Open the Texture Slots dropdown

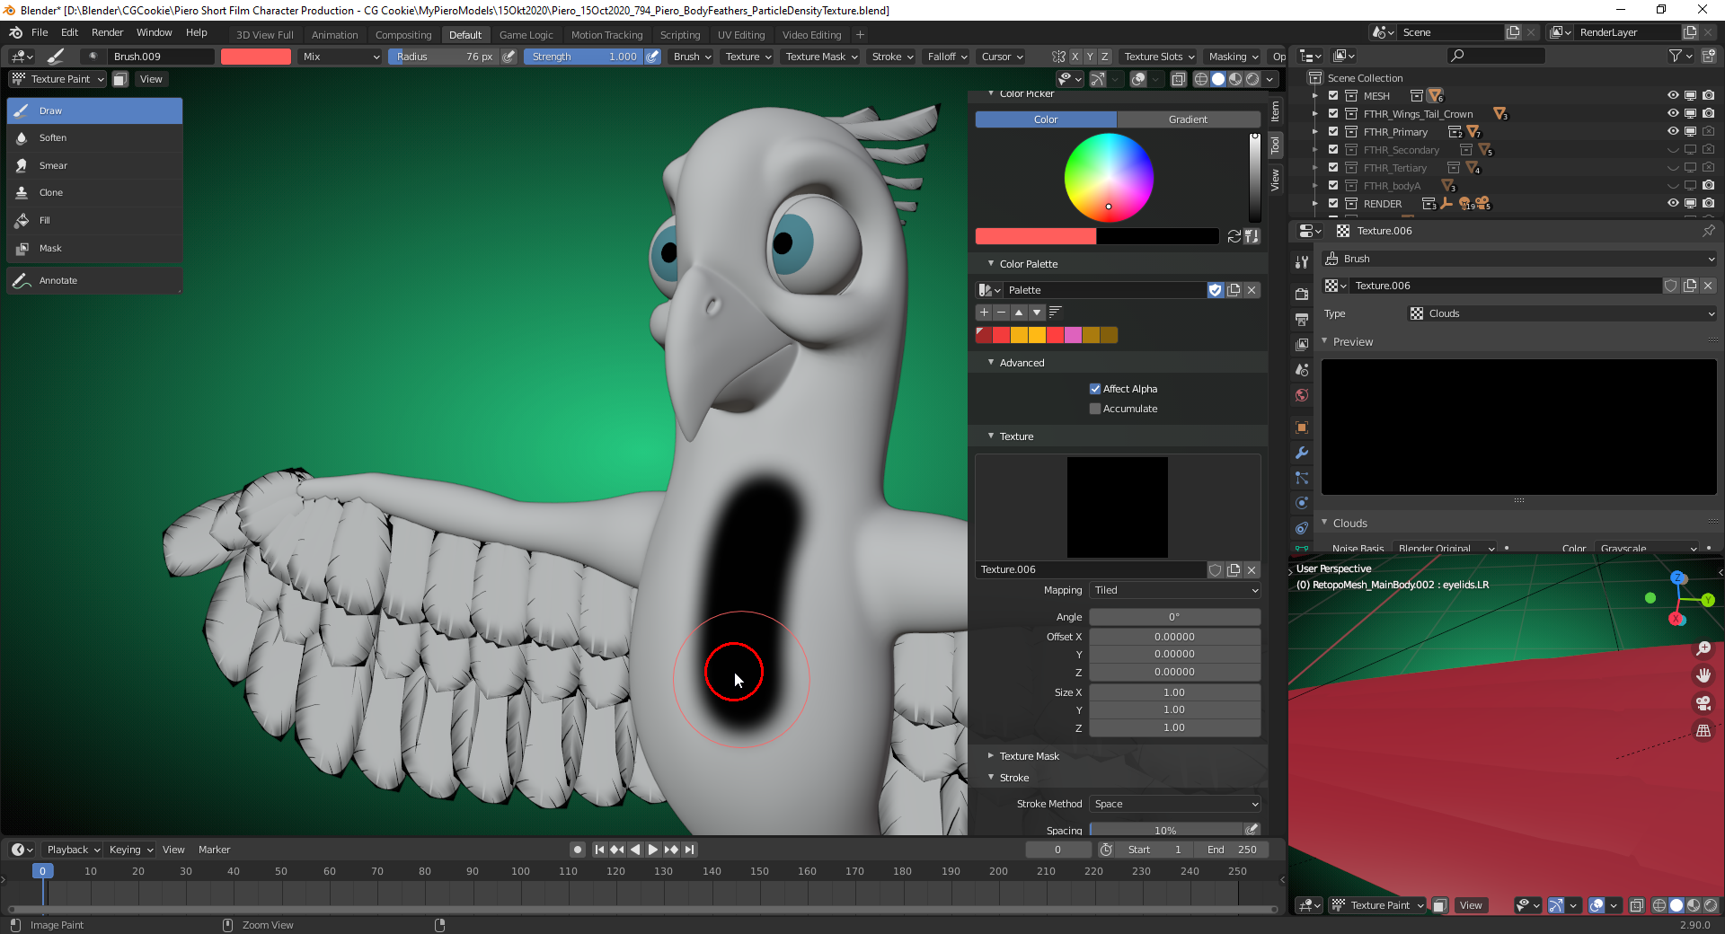pos(1159,57)
